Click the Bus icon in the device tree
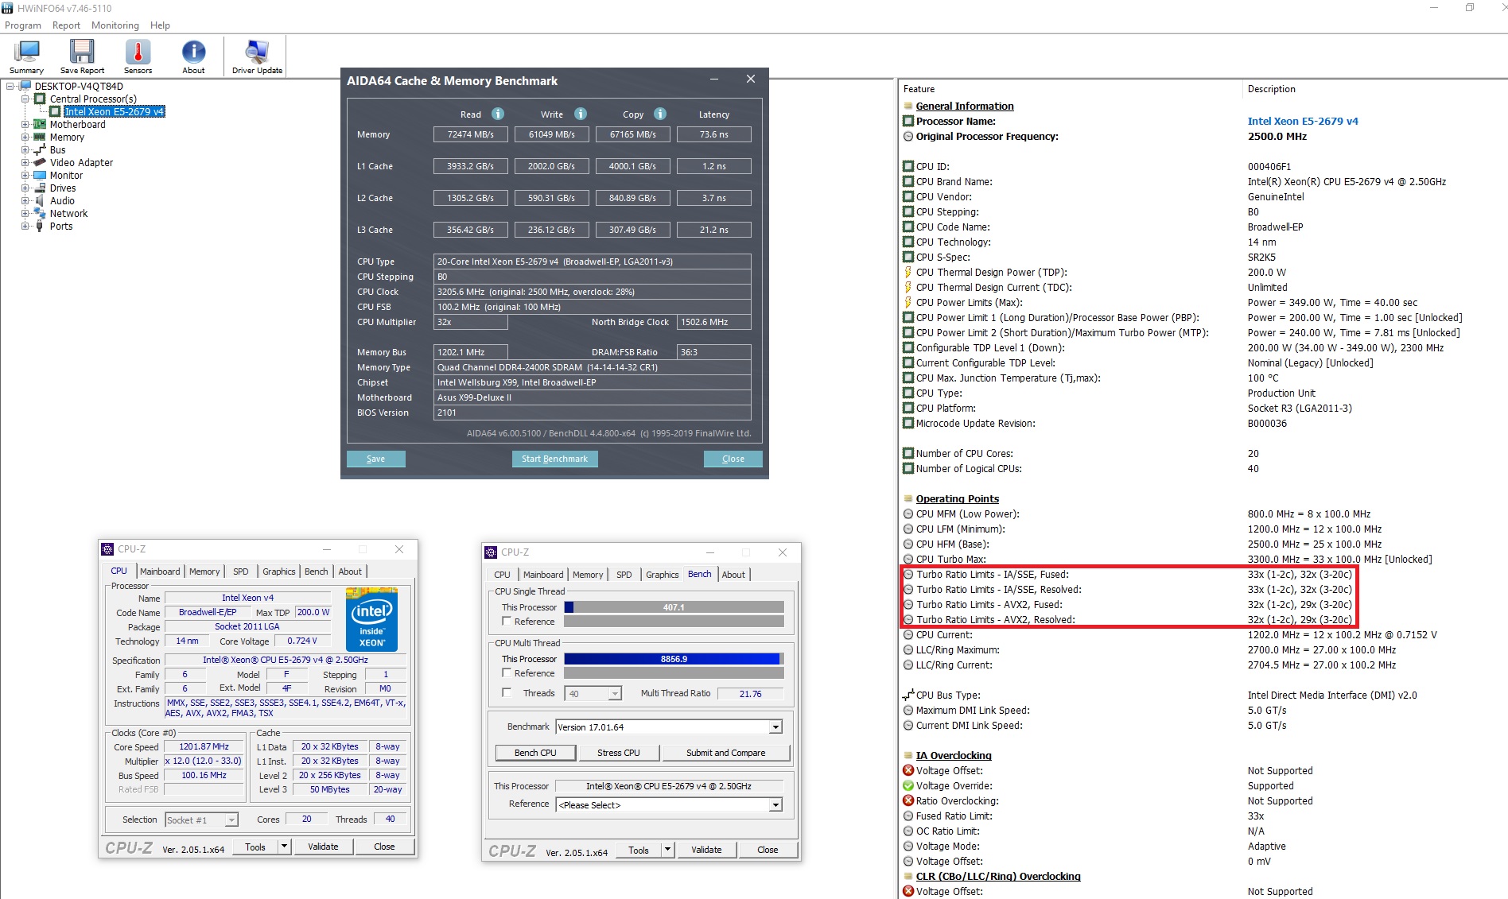The height and width of the screenshot is (899, 1508). pos(40,150)
